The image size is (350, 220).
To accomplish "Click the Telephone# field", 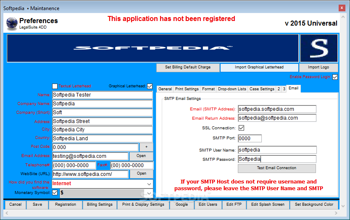I will tap(74, 165).
